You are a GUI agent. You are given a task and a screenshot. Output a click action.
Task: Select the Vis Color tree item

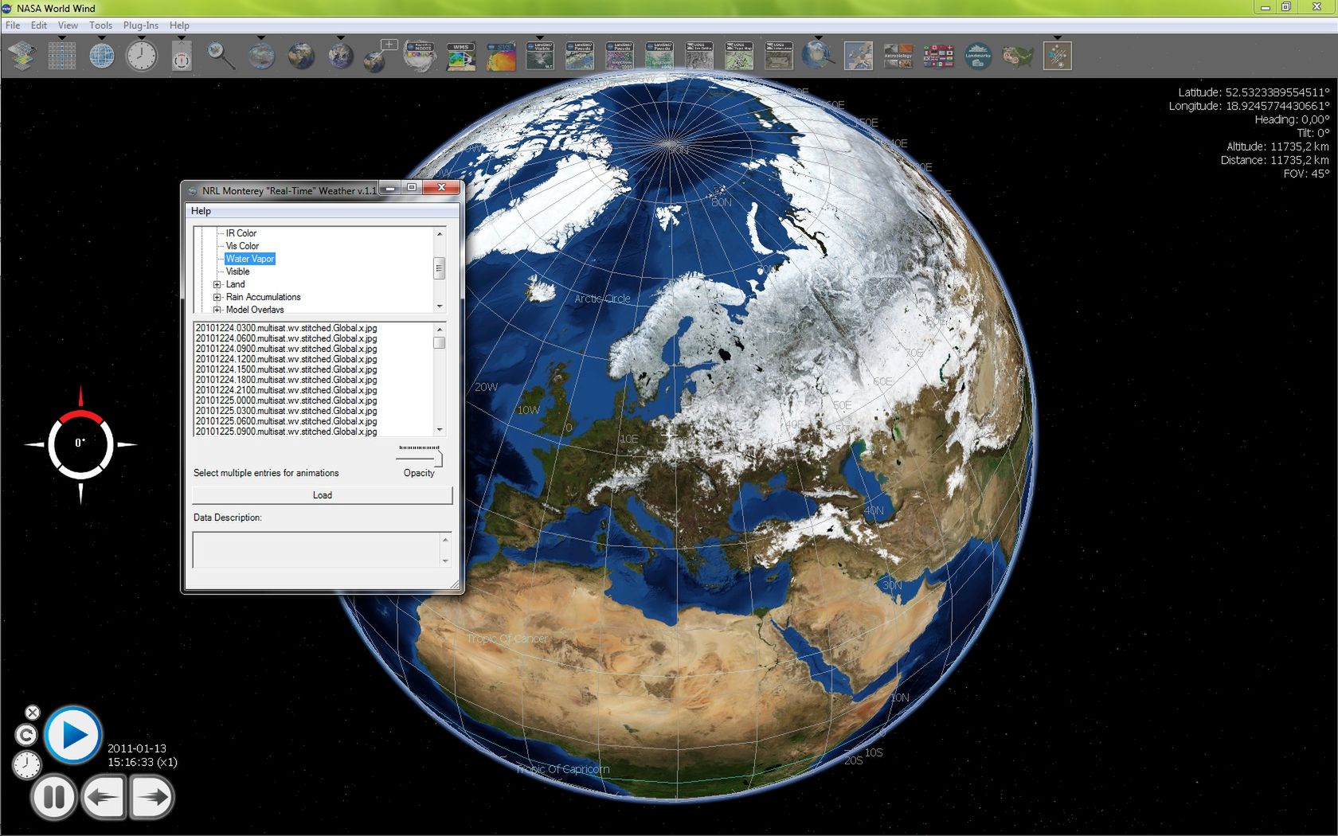coord(242,246)
